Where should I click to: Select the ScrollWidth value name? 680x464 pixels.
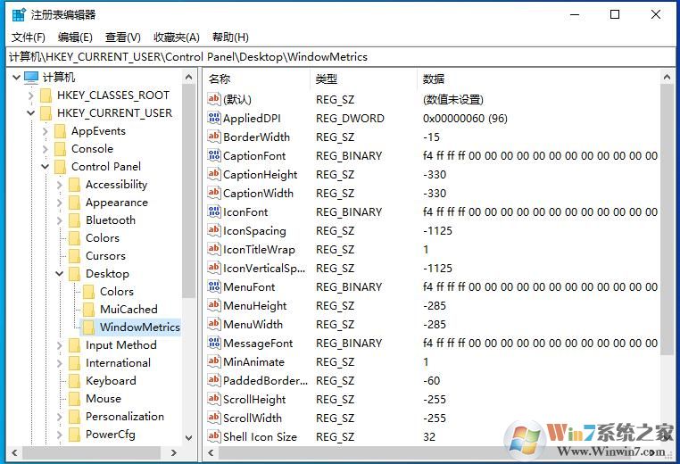click(253, 418)
